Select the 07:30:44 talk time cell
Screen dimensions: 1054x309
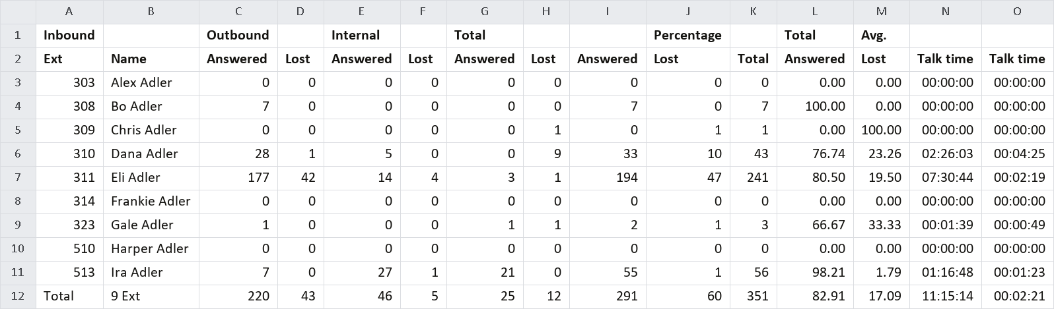coord(946,178)
